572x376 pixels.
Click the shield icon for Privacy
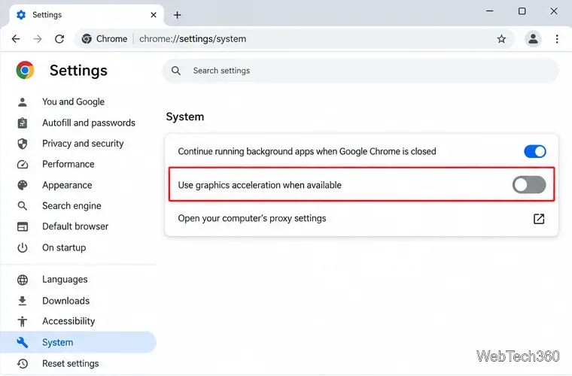coord(23,144)
